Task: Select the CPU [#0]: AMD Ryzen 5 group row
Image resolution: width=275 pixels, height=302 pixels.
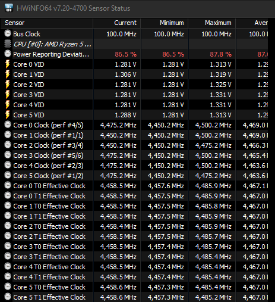Action: pyautogui.click(x=134, y=44)
